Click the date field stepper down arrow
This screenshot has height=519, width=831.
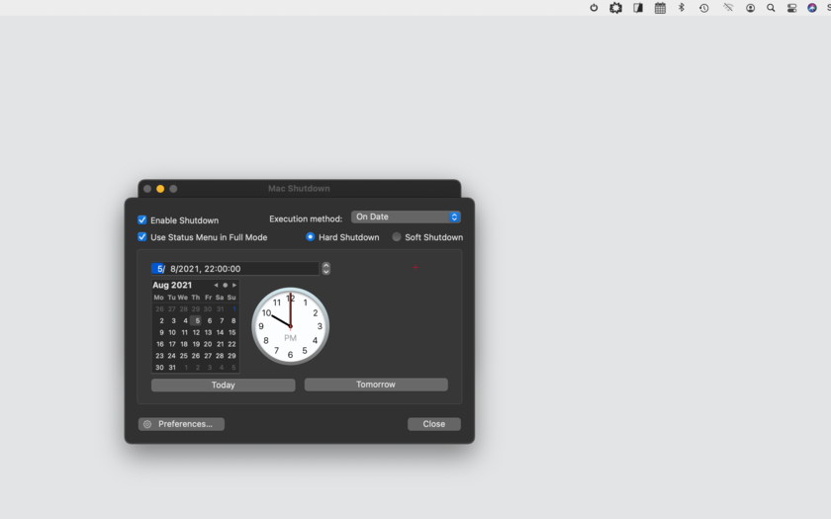coord(325,272)
